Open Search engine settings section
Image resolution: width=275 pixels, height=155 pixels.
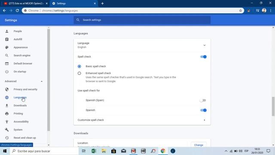(22, 56)
